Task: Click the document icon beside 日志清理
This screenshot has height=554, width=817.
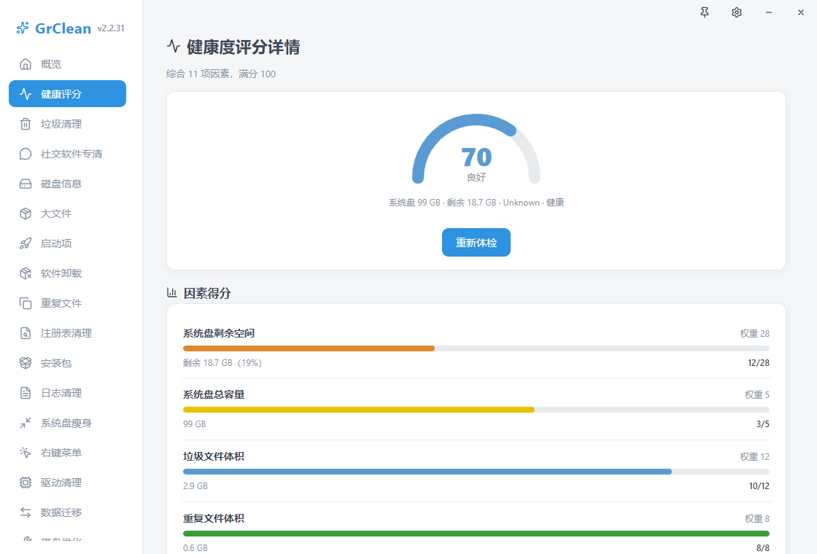Action: [25, 393]
